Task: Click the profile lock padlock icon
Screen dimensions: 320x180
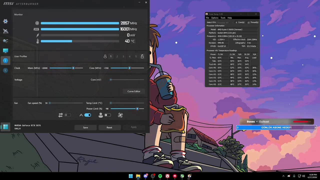Action: coord(142,56)
